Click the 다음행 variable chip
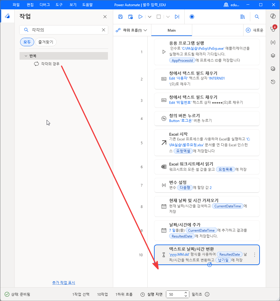The image size is (280, 301). [185, 188]
